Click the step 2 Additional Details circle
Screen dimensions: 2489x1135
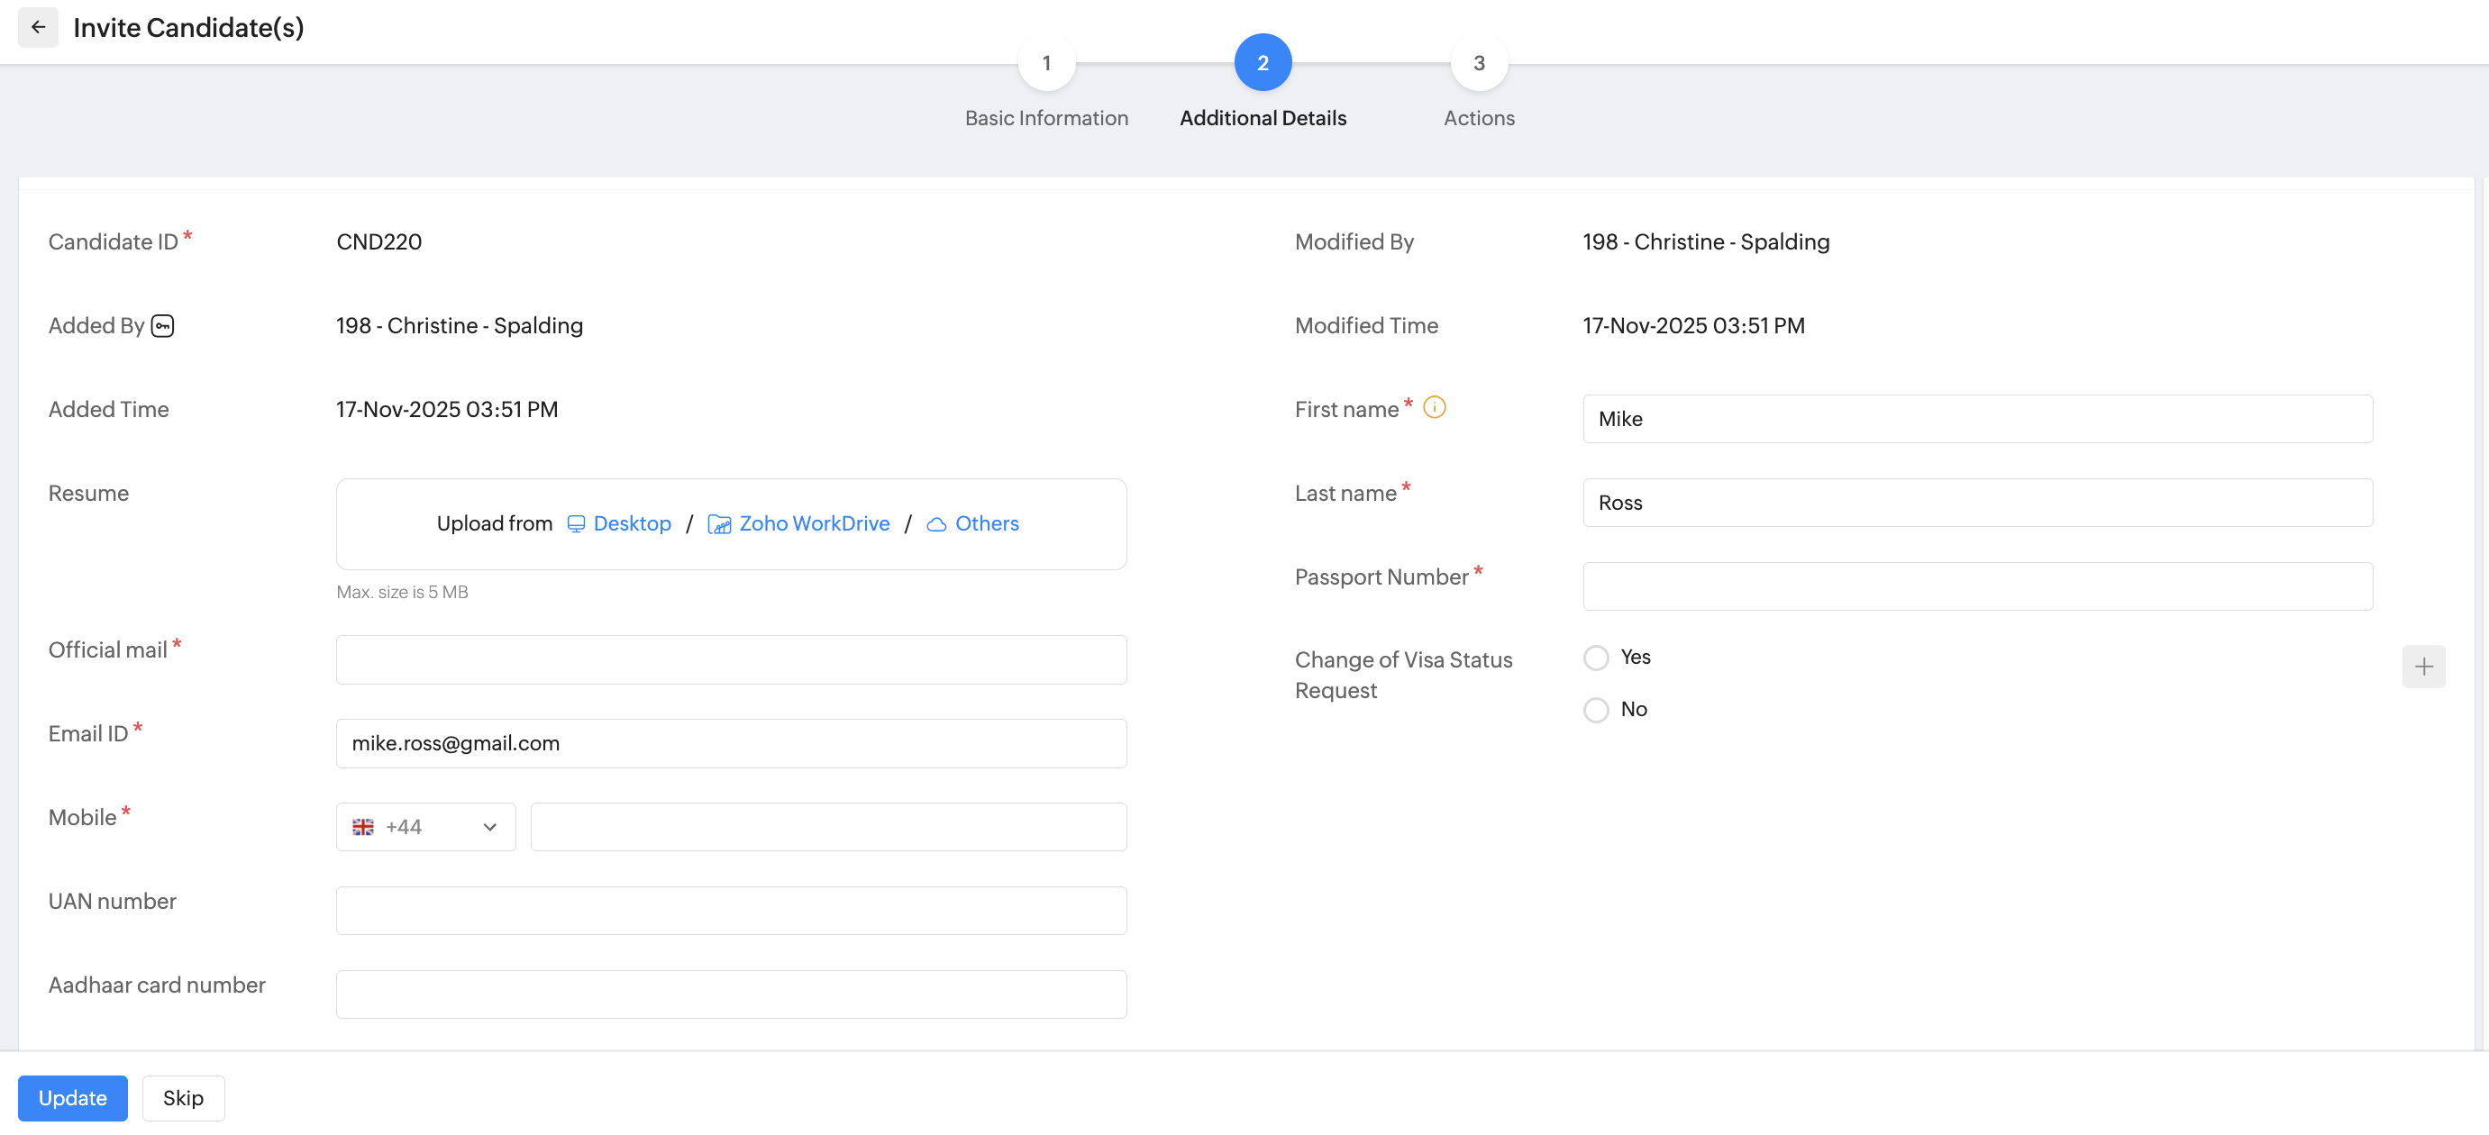tap(1262, 63)
